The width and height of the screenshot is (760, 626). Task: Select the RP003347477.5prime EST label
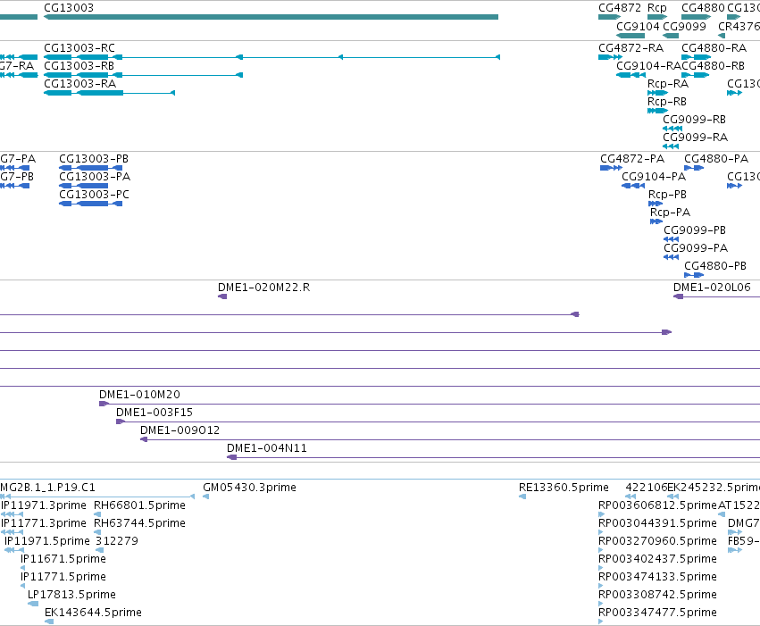[x=657, y=613]
